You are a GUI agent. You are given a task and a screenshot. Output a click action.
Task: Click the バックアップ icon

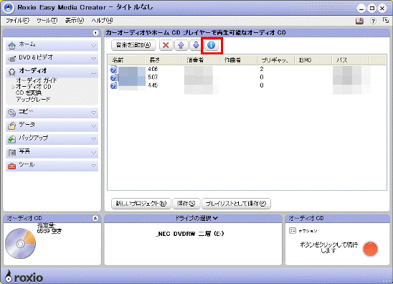pyautogui.click(x=11, y=139)
